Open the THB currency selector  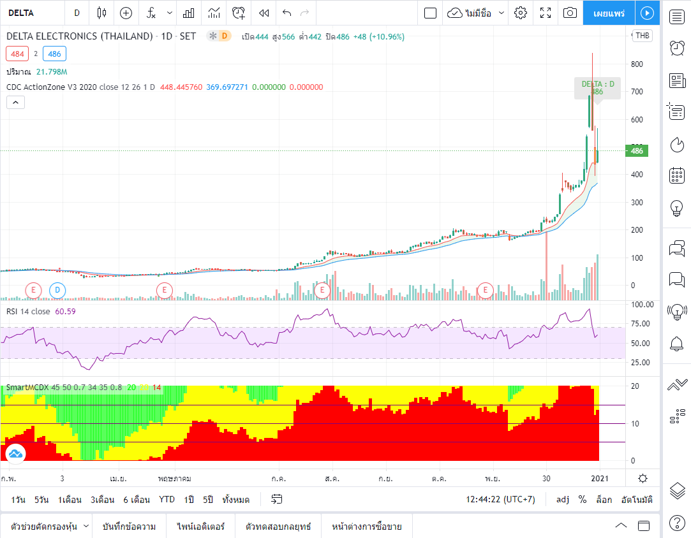tap(642, 36)
